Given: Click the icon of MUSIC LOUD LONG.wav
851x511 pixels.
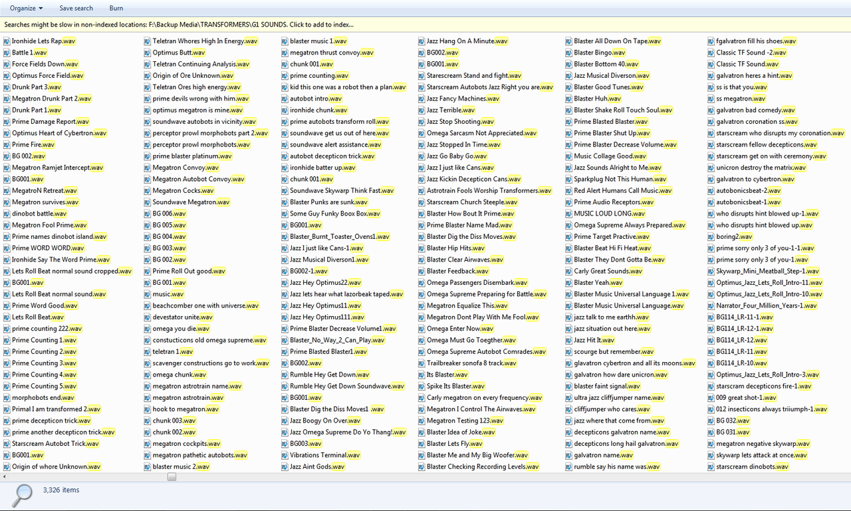Looking at the screenshot, I should pos(569,214).
